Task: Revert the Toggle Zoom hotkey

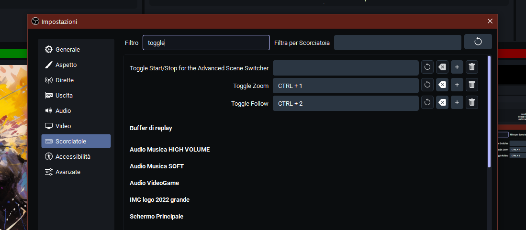Action: (427, 85)
